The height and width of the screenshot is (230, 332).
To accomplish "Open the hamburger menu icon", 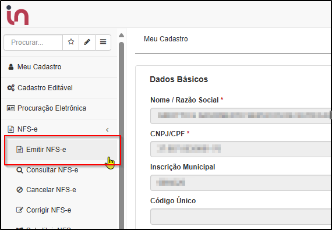I will 103,42.
